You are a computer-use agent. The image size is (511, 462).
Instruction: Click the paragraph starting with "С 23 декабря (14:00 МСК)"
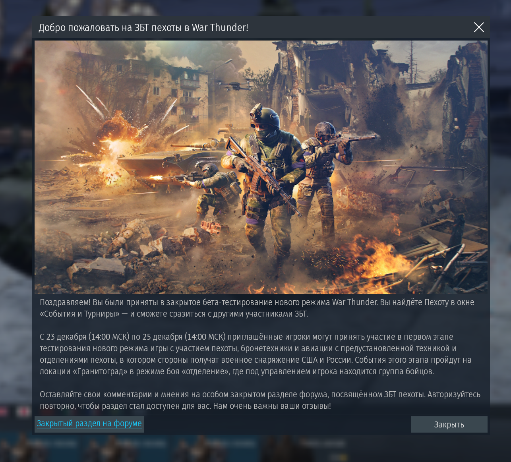[x=255, y=354]
